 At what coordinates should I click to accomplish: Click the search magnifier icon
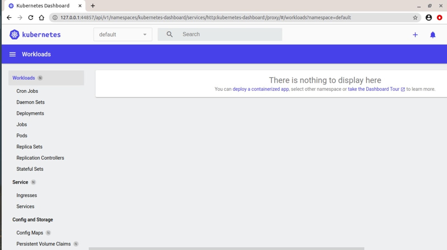tap(170, 34)
